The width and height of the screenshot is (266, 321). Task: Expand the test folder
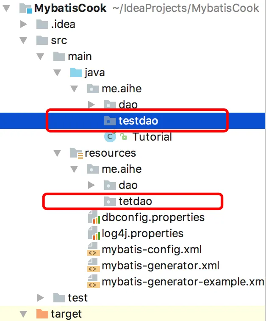tap(40, 298)
